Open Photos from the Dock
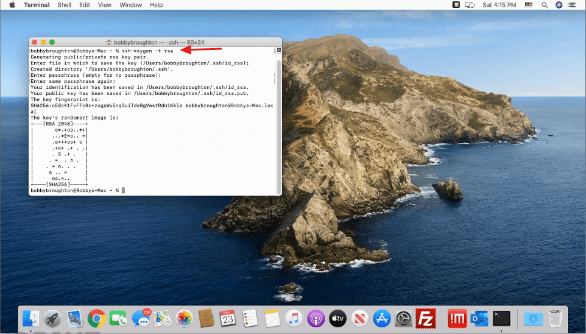Image resolution: width=586 pixels, height=334 pixels. tap(184, 319)
